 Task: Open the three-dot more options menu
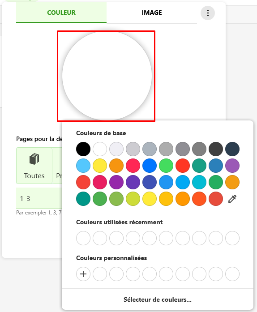[208, 13]
